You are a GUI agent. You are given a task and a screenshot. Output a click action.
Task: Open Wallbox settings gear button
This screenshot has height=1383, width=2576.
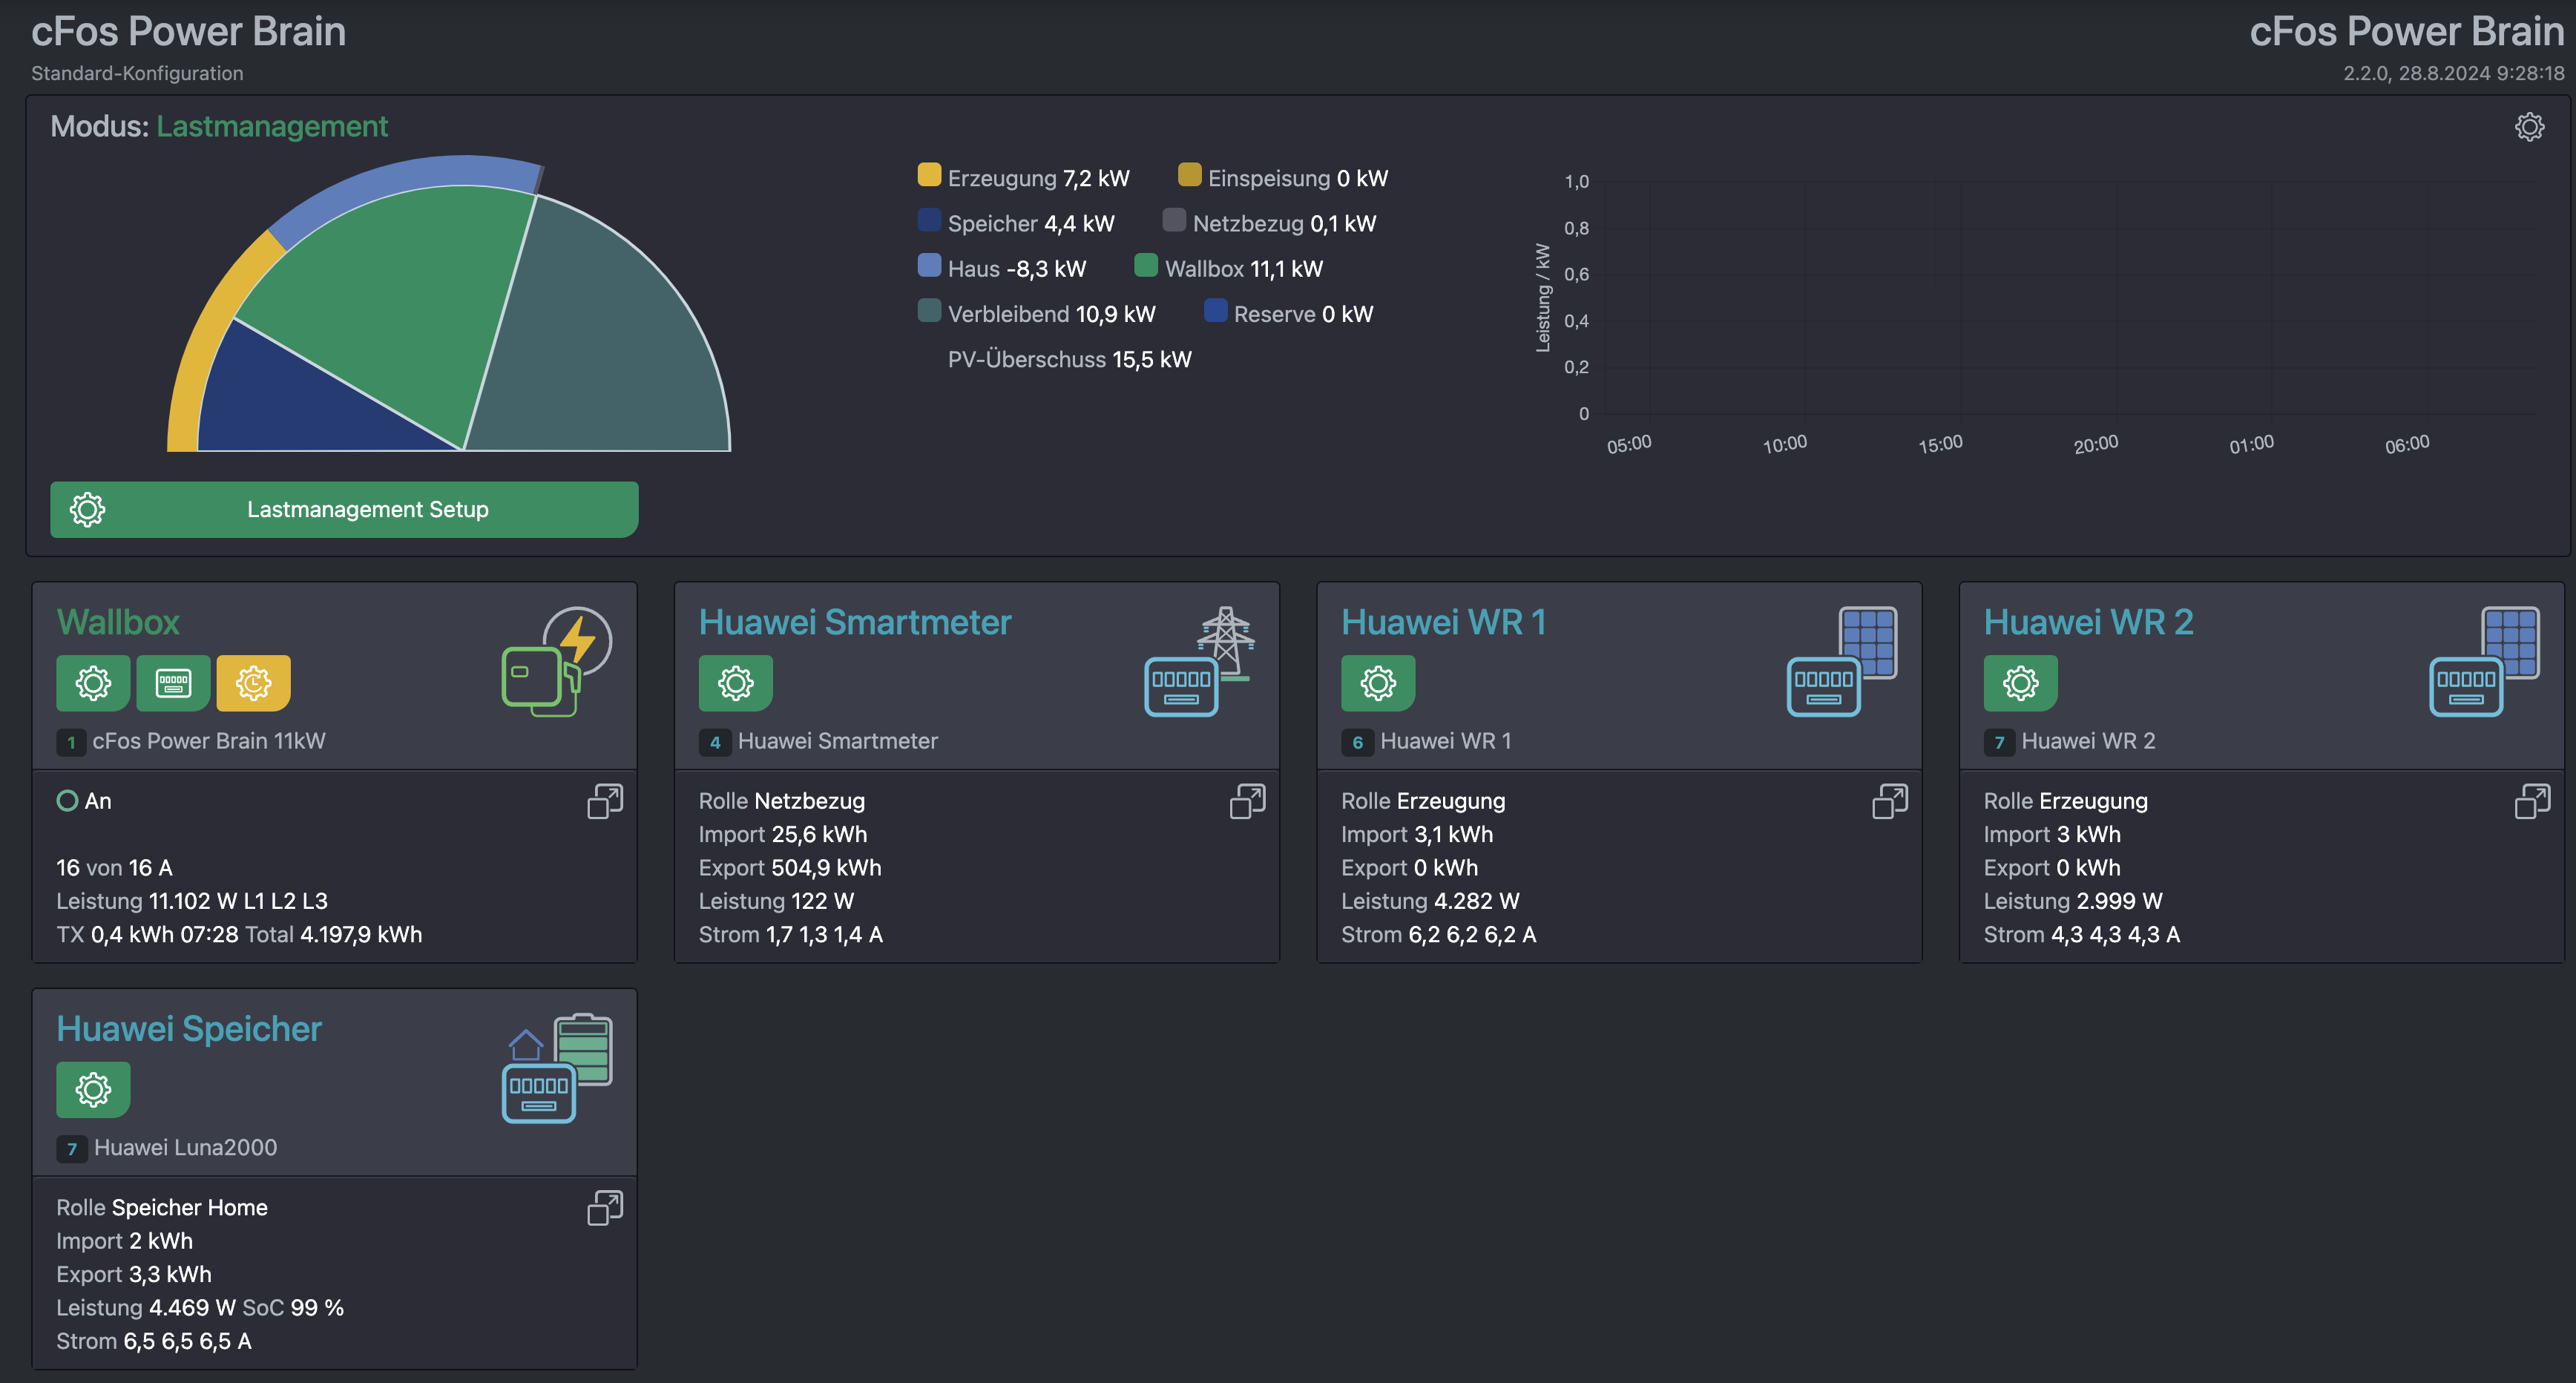pos(93,683)
